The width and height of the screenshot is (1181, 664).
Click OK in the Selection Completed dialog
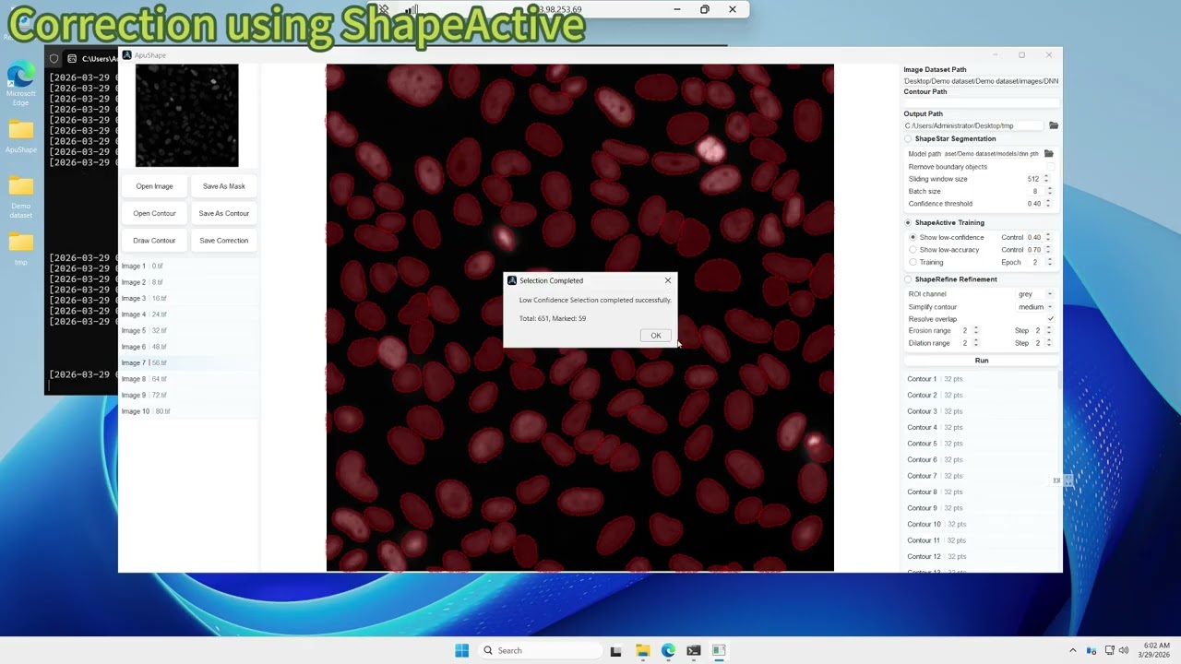[x=655, y=336]
